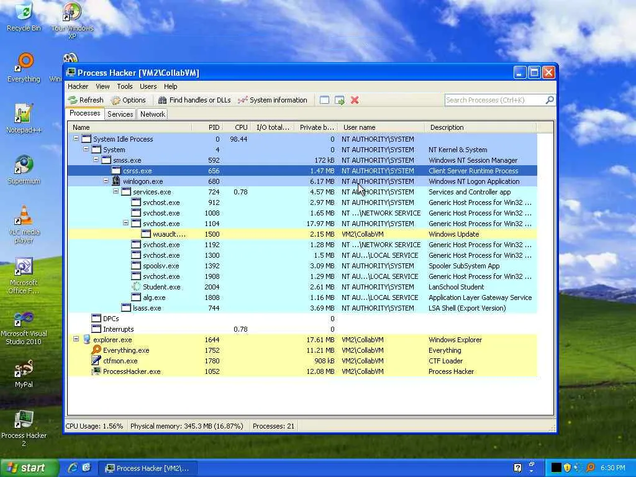Click the explorer.exe process icon
Viewport: 636px width, 477px height.
(x=86, y=340)
